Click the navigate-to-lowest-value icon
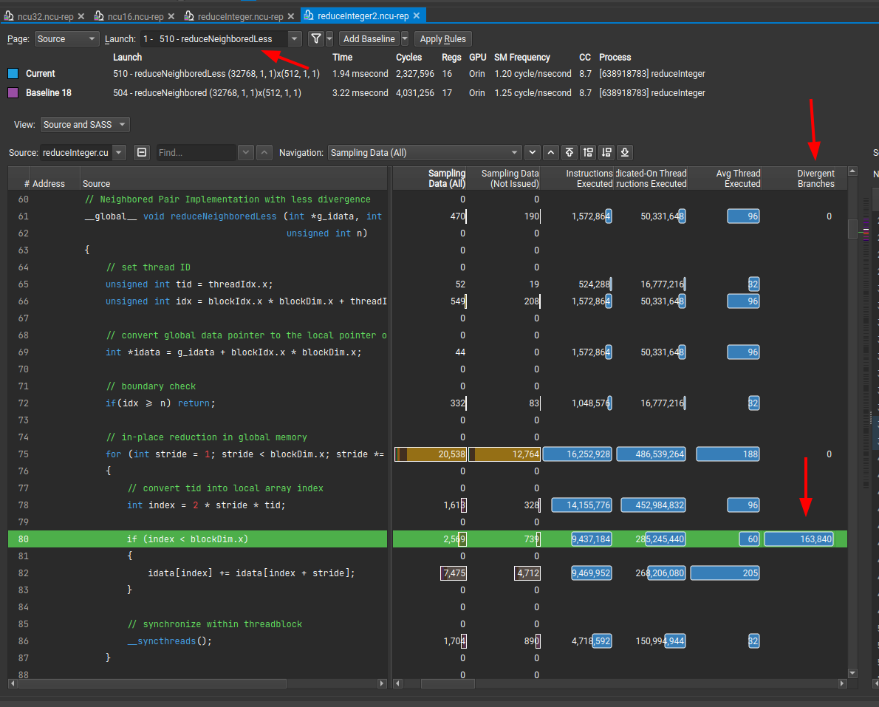879x707 pixels. [x=625, y=153]
